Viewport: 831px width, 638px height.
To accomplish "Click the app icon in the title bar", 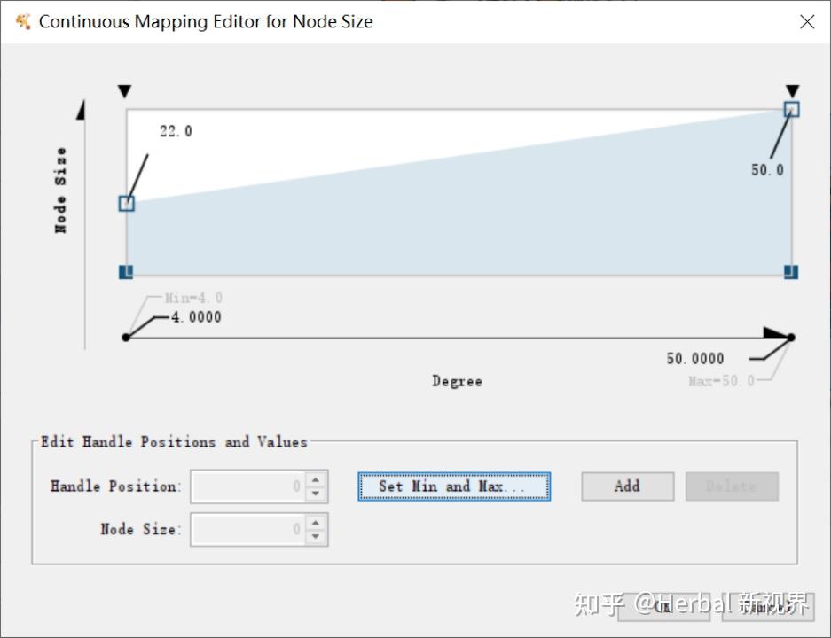I will tap(23, 21).
